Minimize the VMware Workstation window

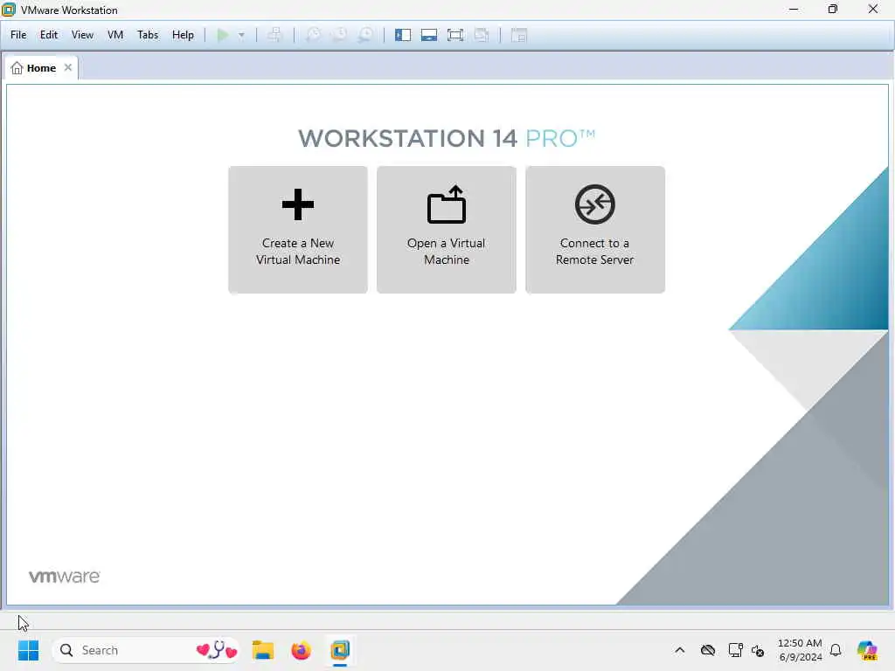point(794,10)
